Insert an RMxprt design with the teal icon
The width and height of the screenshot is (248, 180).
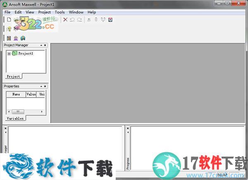tap(23, 38)
